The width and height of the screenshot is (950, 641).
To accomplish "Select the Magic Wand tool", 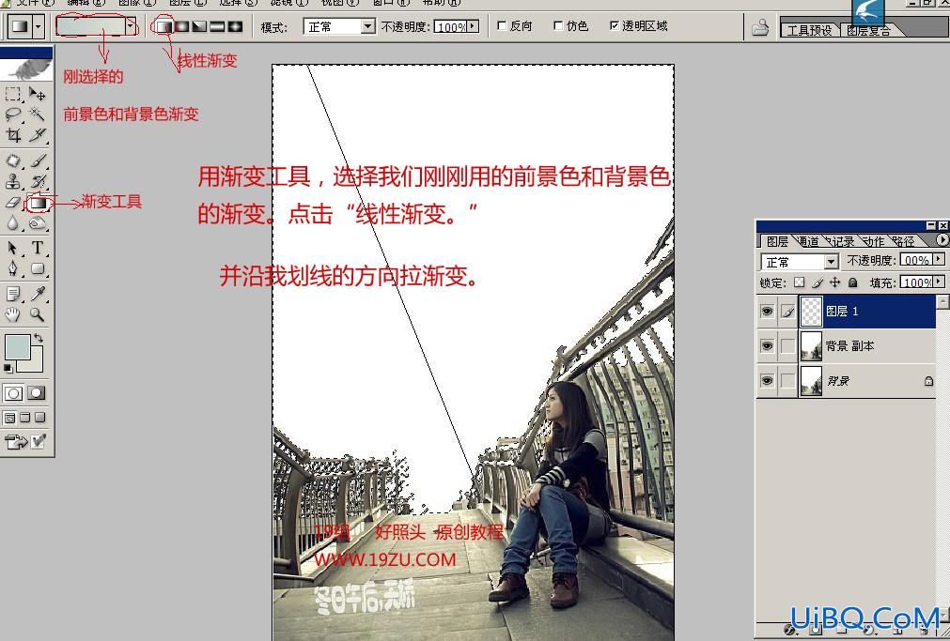I will click(37, 114).
